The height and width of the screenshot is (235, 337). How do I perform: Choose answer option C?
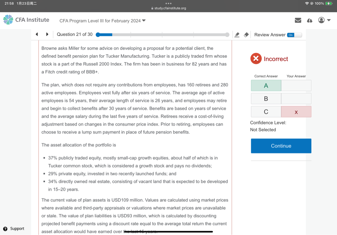(x=266, y=112)
